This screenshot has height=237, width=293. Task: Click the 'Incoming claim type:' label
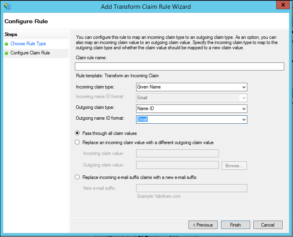pyautogui.click(x=95, y=87)
